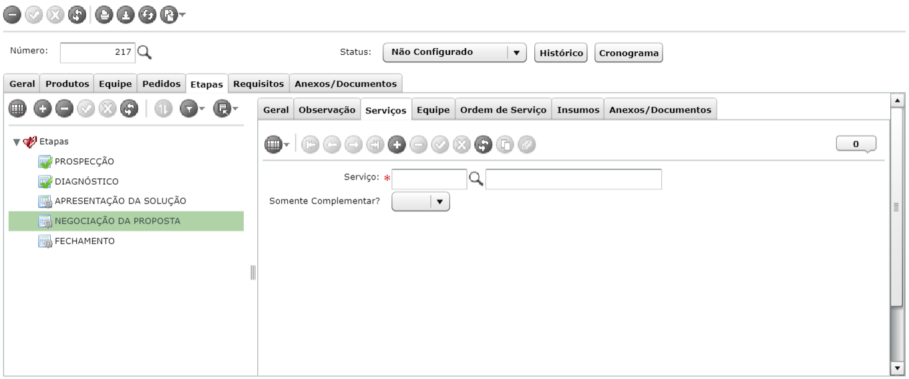Refresh the Serviços list
This screenshot has height=379, width=909.
point(483,143)
